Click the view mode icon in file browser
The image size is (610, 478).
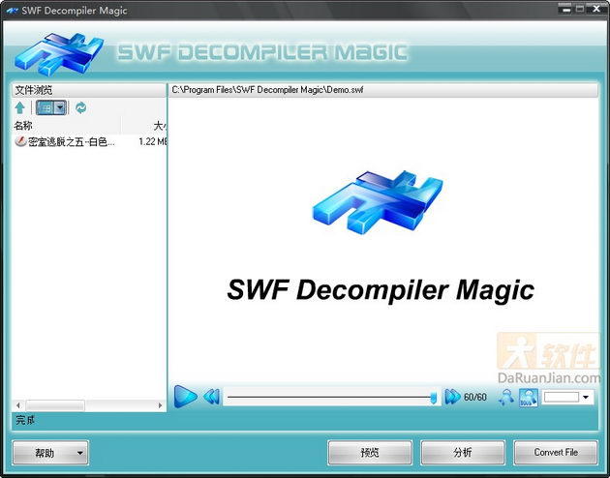pos(45,107)
